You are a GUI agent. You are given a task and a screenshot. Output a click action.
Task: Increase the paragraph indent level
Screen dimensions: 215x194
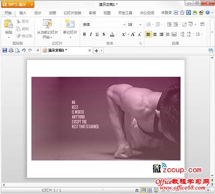point(176,24)
